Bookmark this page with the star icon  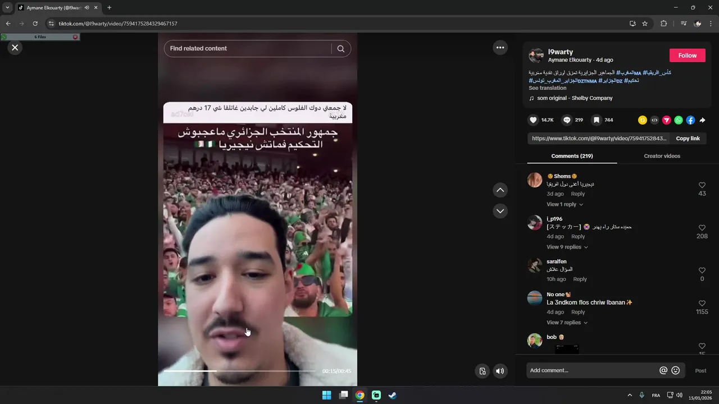pyautogui.click(x=645, y=24)
